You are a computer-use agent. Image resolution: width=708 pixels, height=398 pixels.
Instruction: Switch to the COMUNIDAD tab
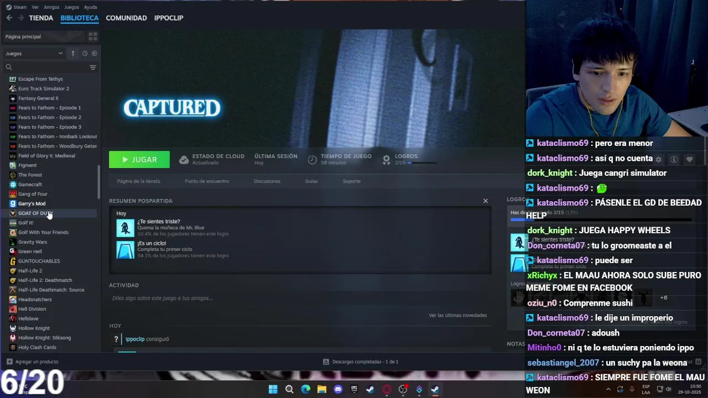click(x=126, y=18)
